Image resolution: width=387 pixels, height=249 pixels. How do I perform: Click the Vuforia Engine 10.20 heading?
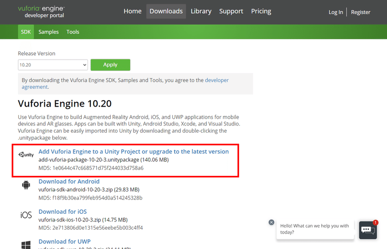(65, 103)
